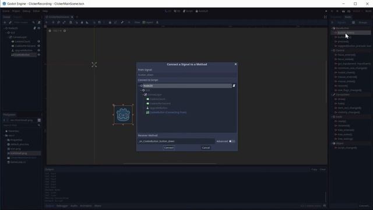Open the Editor menu
This screenshot has width=373, height=210.
coord(36,11)
